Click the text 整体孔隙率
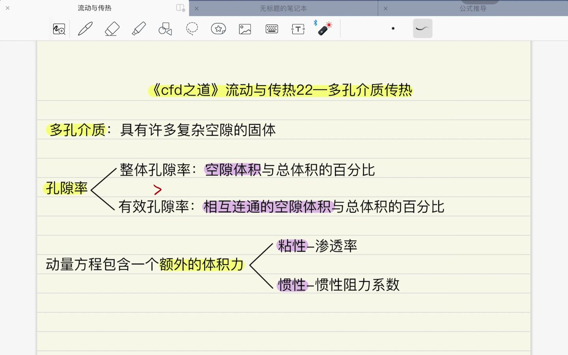Image resolution: width=568 pixels, height=355 pixels. [x=155, y=170]
